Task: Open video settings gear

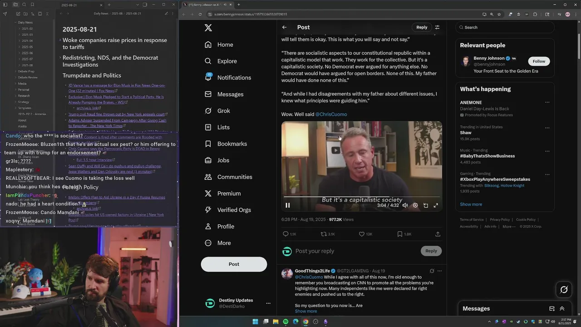Action: 415,205
